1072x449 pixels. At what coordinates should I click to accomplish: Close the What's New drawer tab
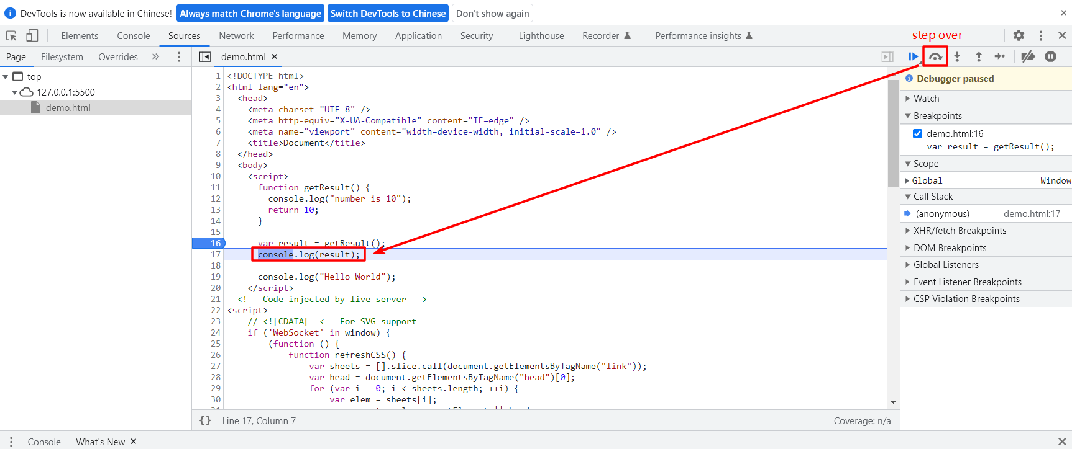133,442
